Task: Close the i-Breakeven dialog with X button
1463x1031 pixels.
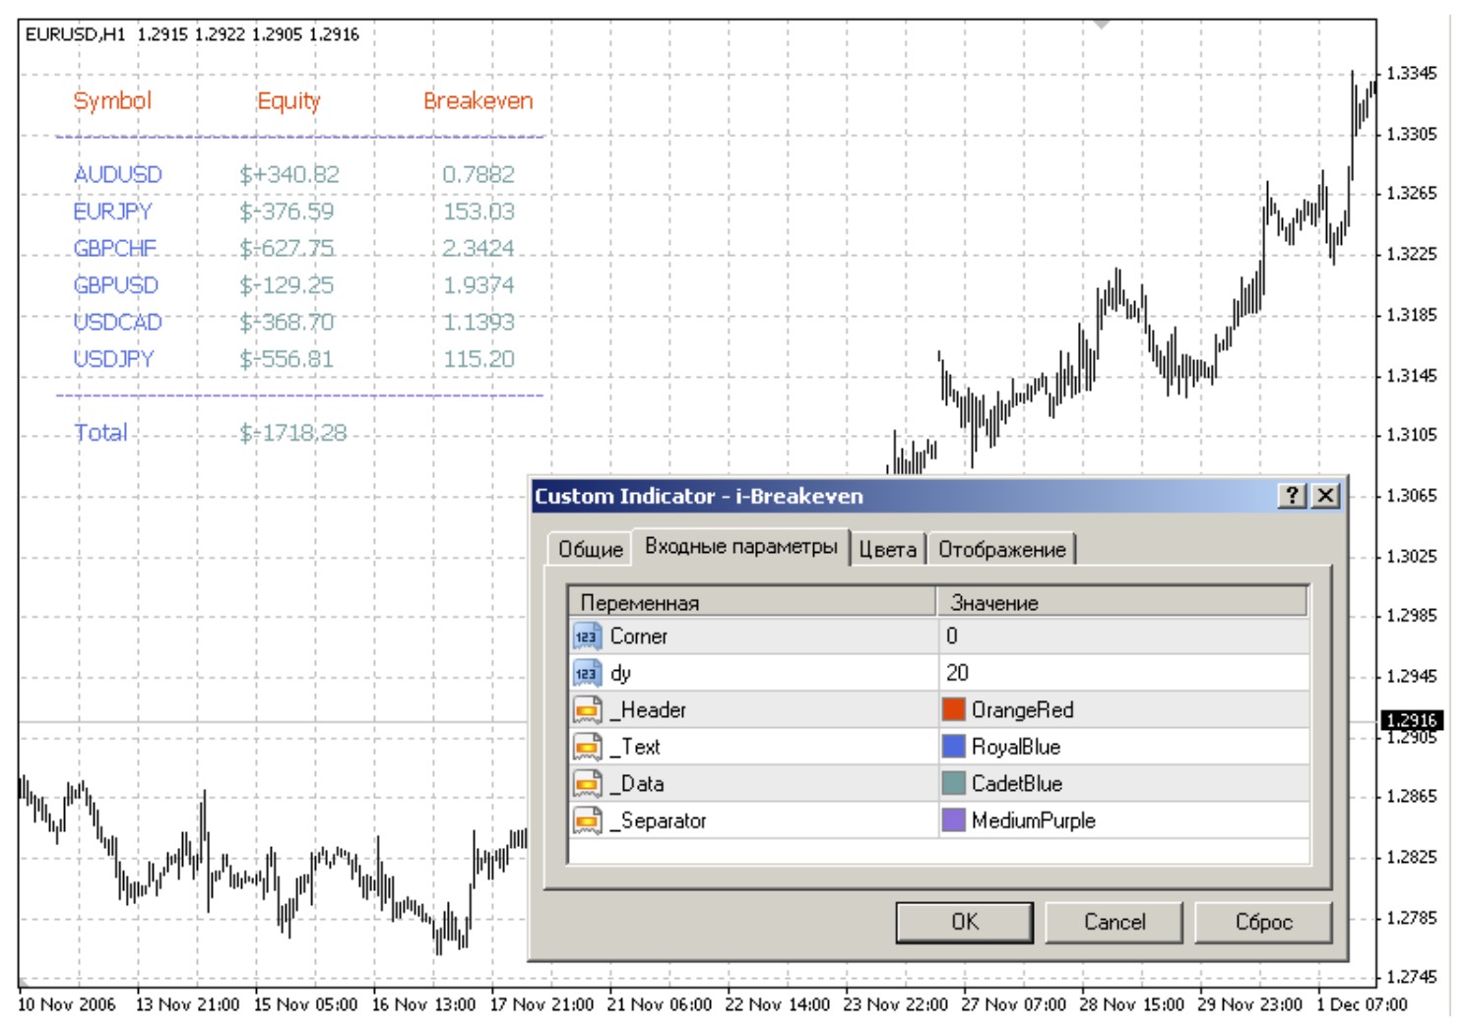Action: point(1326,496)
